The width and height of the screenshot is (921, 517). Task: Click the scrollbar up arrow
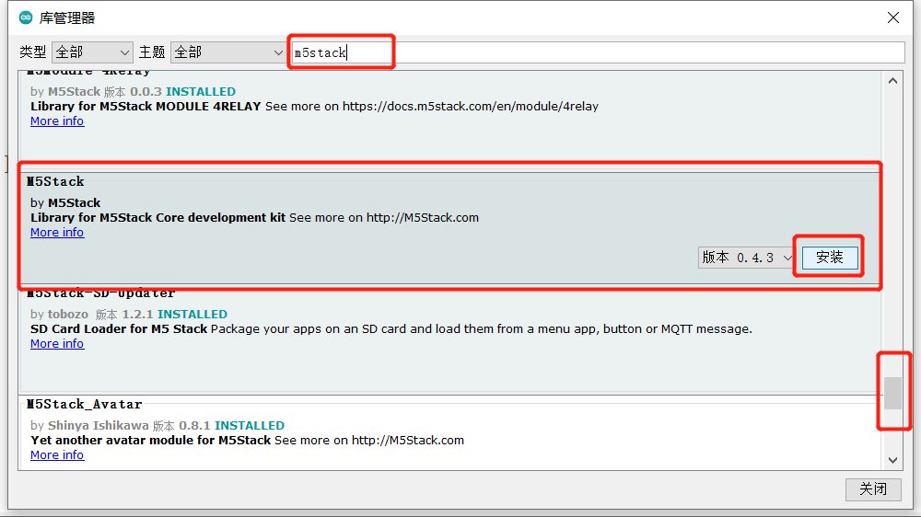[892, 81]
